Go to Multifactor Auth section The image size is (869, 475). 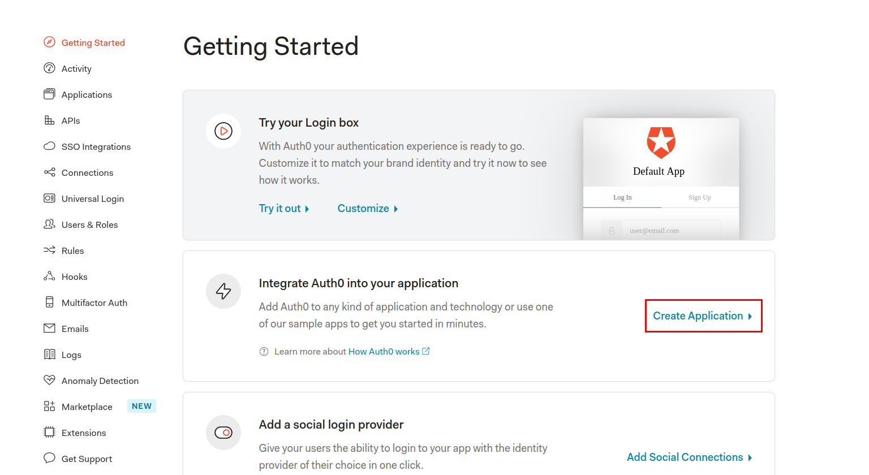click(94, 303)
